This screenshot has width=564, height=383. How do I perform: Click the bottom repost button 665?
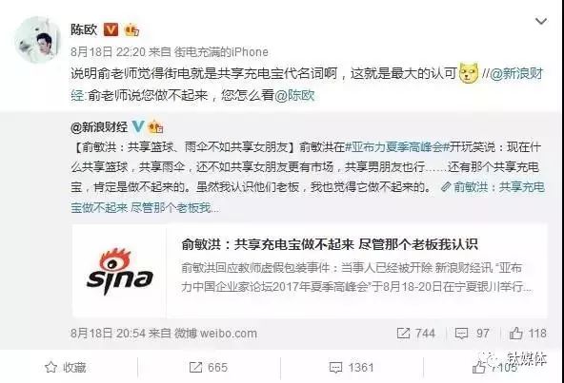click(209, 367)
